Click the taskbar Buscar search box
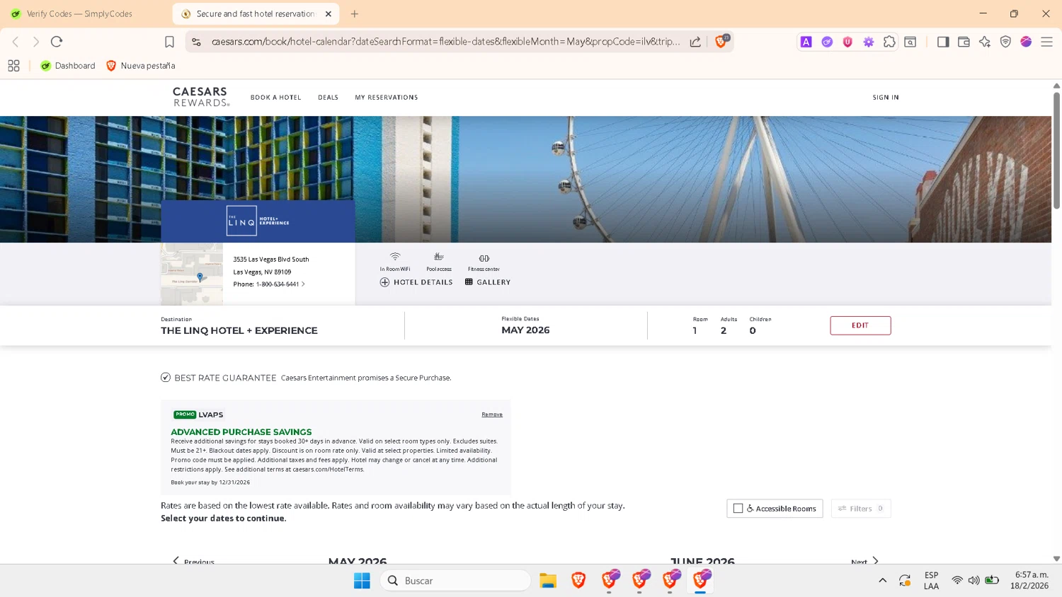 click(x=456, y=581)
